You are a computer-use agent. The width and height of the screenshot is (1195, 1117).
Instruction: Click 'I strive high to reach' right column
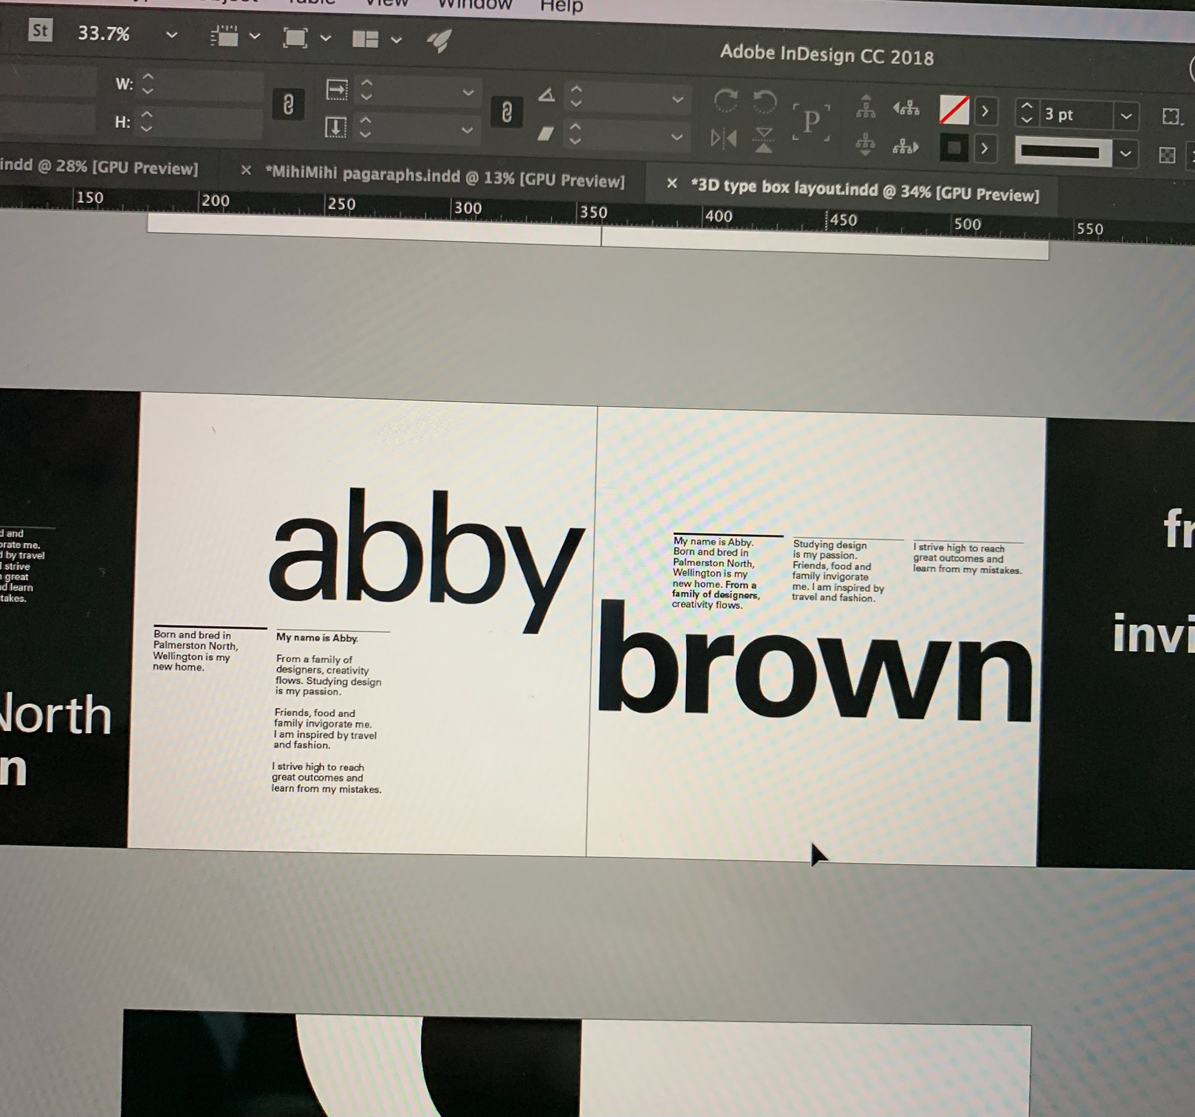coord(967,558)
